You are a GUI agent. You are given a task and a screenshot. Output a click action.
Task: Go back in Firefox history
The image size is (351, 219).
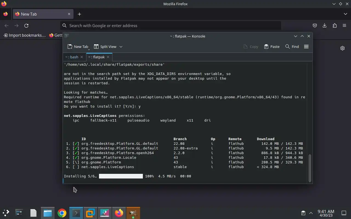tap(7, 25)
